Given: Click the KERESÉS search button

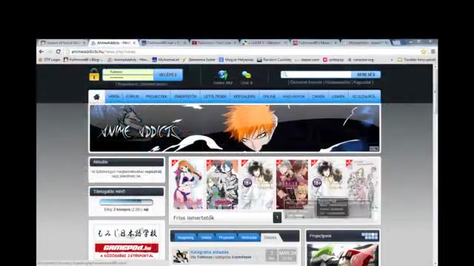Looking at the screenshot, I should point(366,75).
